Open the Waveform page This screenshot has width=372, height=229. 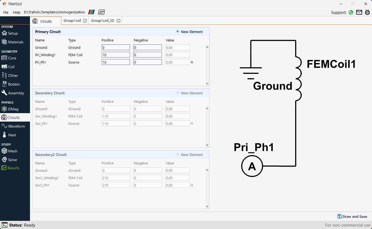tap(13, 126)
